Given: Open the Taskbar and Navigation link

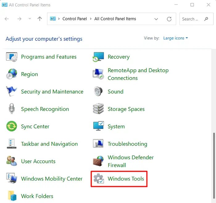Looking at the screenshot, I should point(49,144).
